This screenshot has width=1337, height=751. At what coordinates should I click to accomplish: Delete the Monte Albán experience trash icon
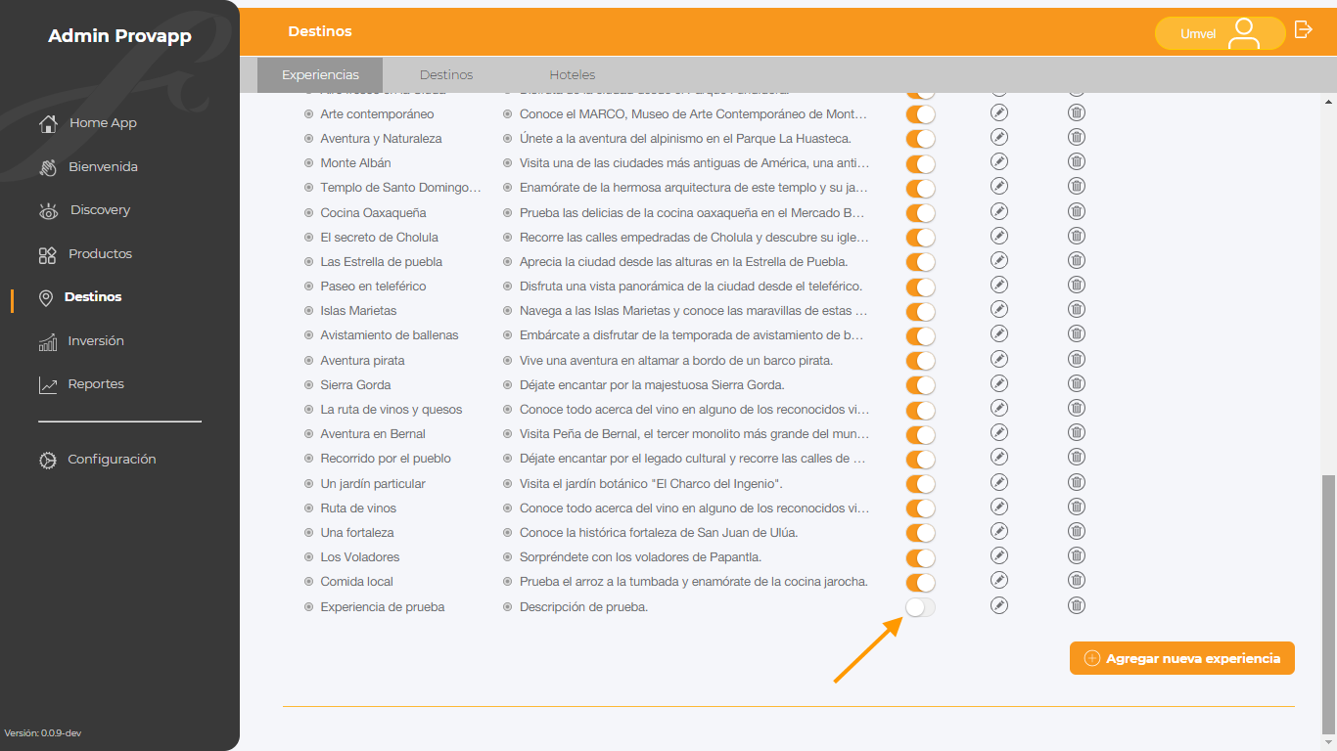(x=1077, y=161)
